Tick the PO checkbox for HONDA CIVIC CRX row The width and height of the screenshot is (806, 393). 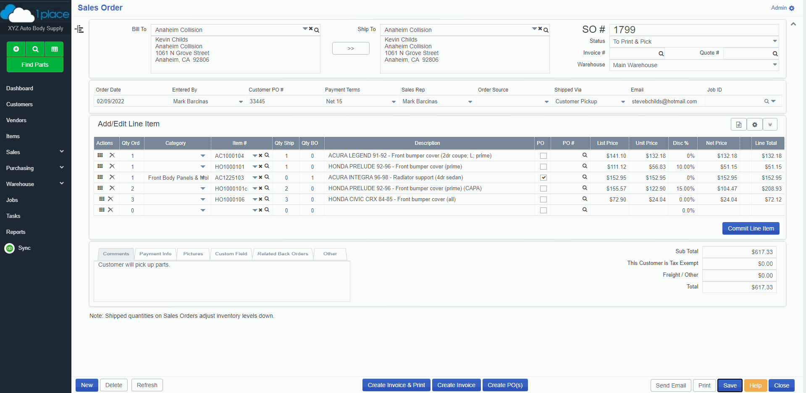tap(543, 199)
